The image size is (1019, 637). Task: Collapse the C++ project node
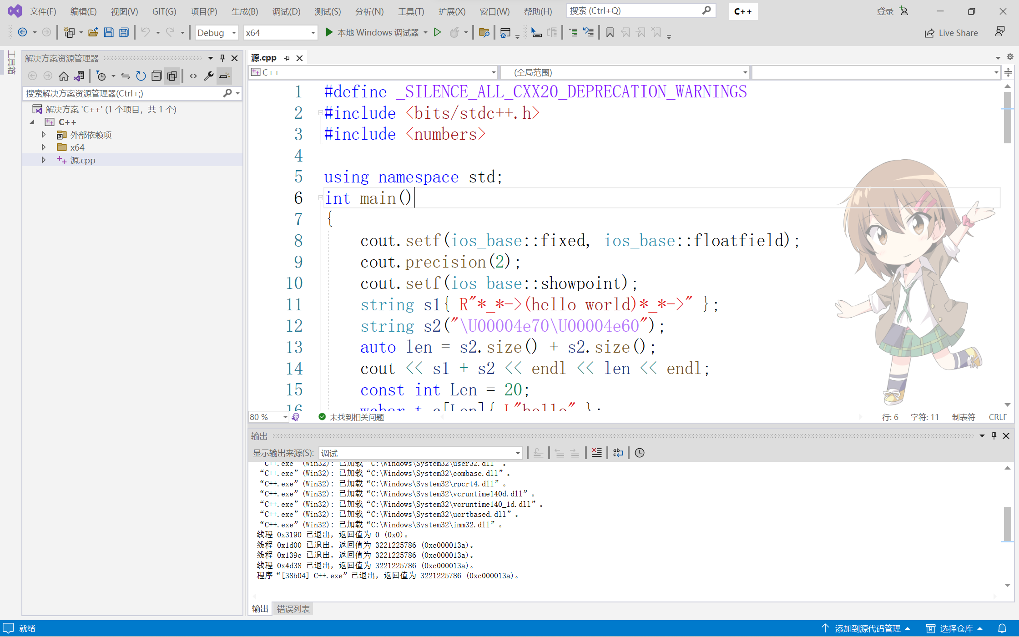tap(32, 122)
